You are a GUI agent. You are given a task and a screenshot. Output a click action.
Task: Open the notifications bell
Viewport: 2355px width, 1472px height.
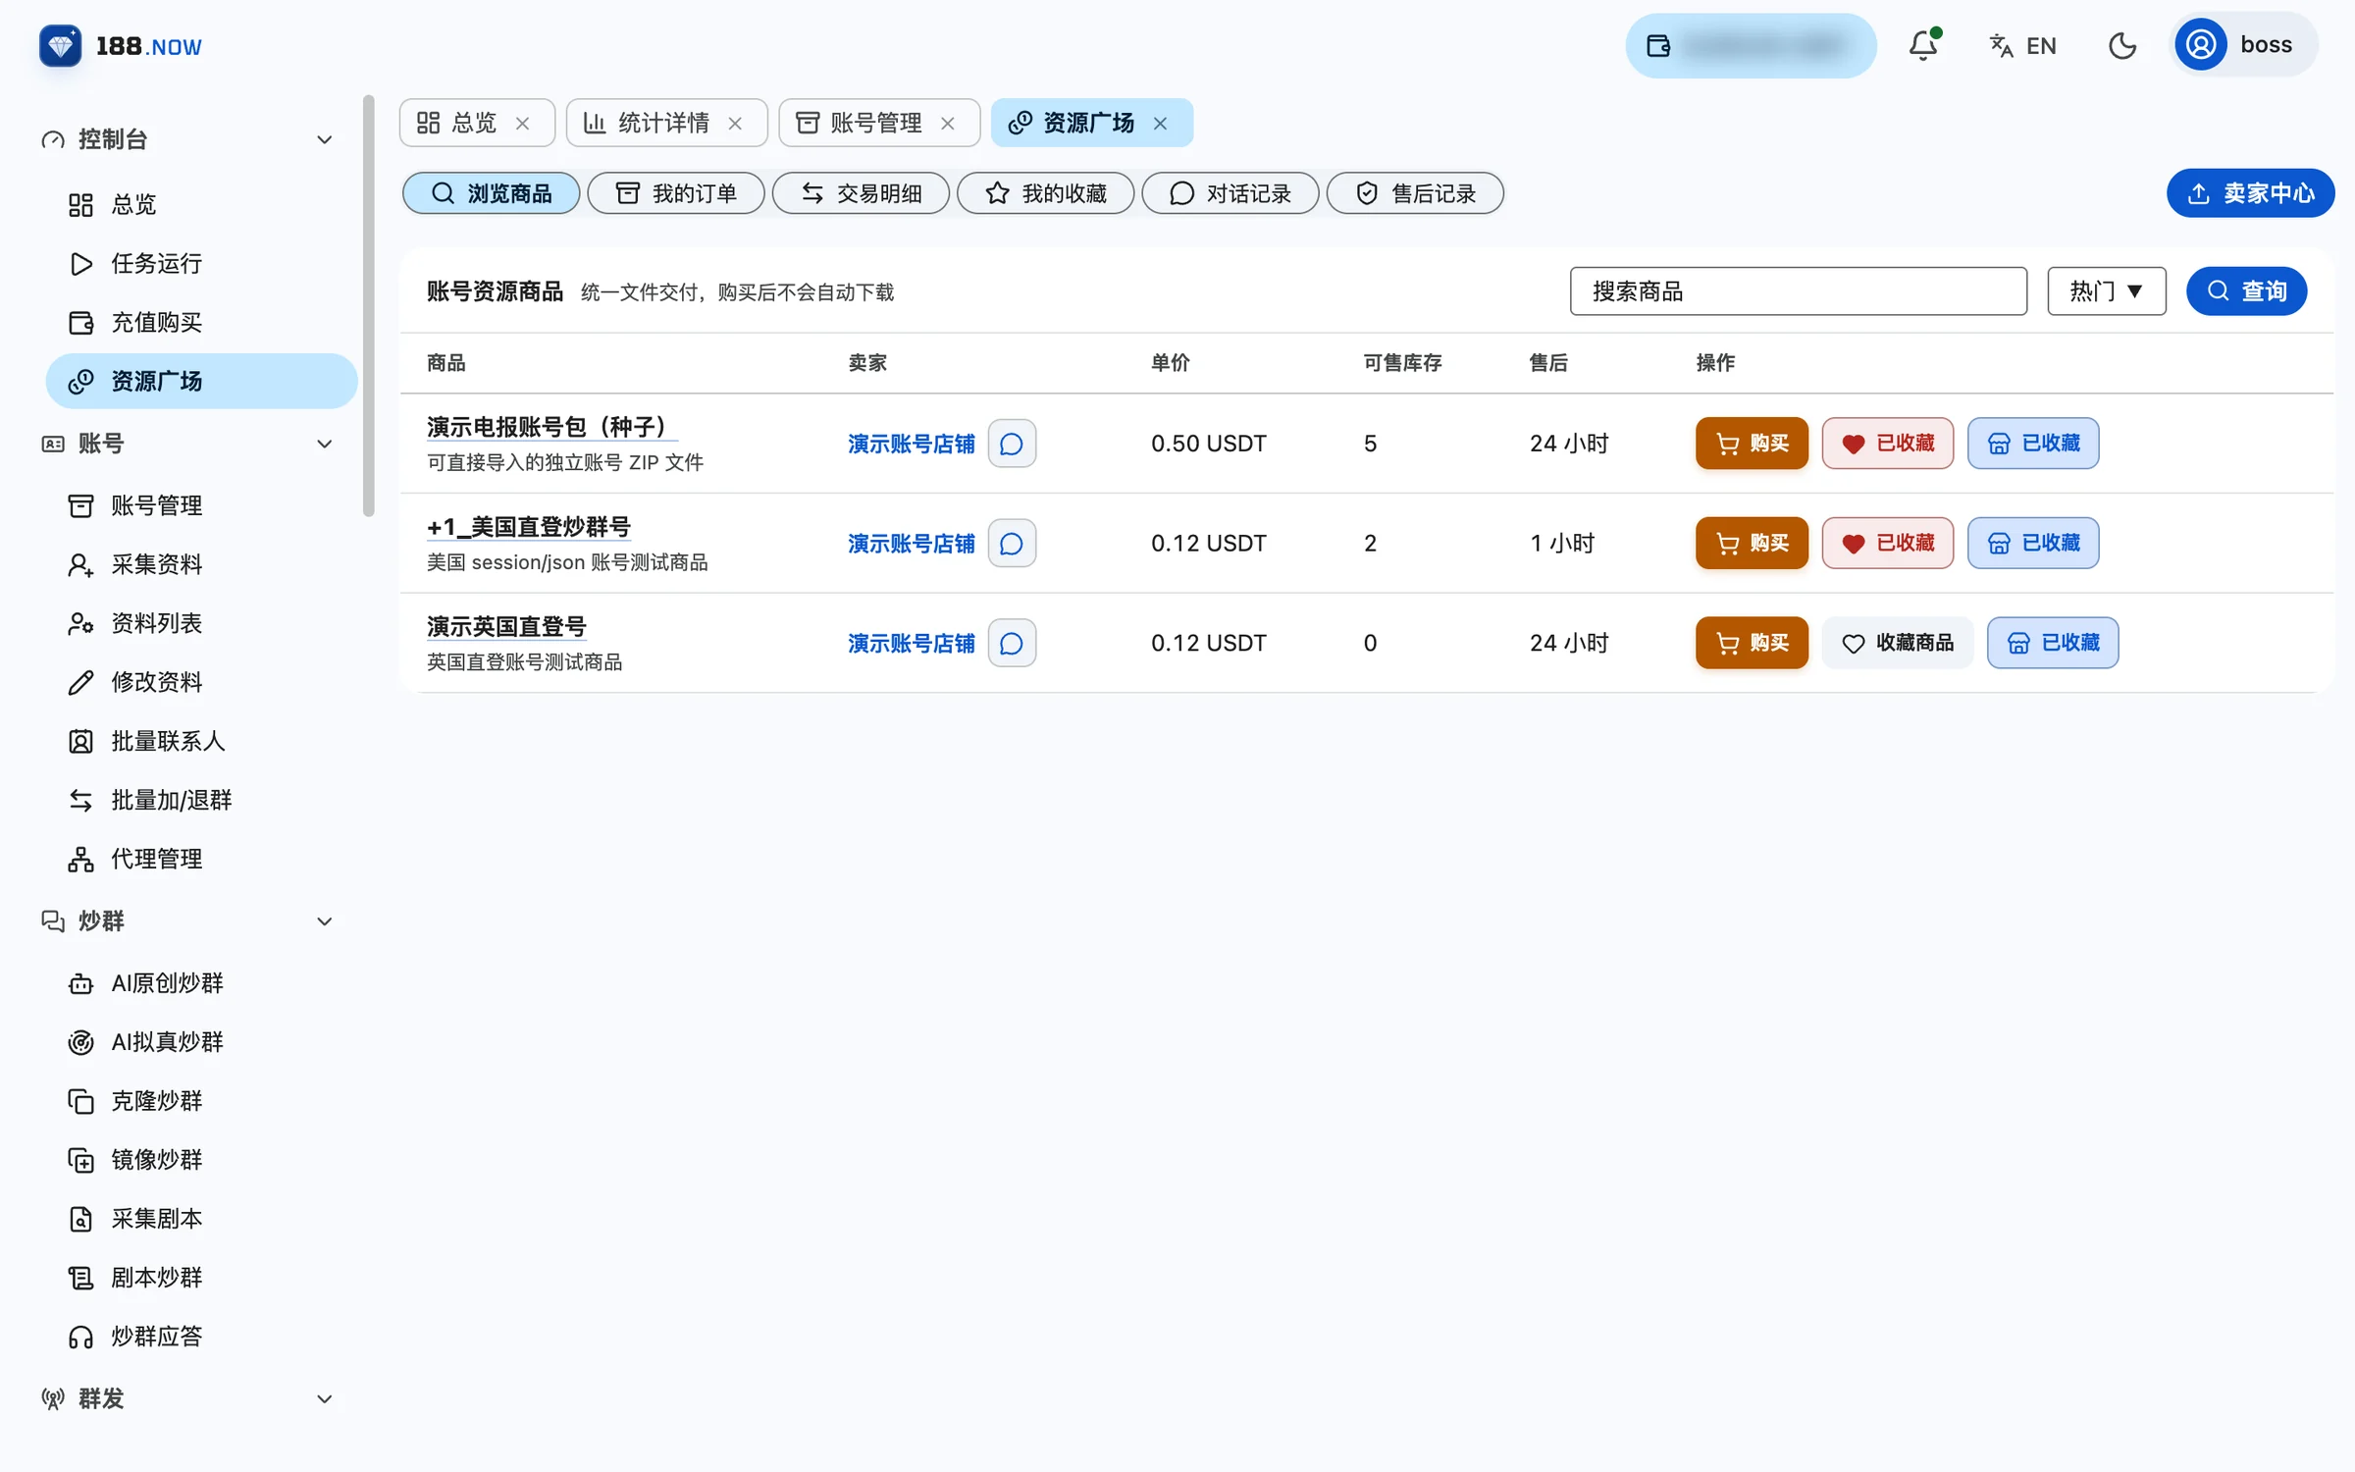pyautogui.click(x=1923, y=45)
